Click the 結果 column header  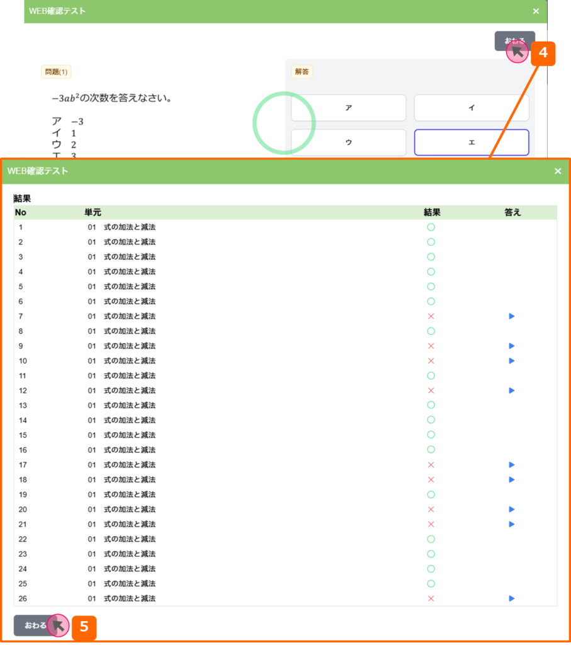(432, 213)
